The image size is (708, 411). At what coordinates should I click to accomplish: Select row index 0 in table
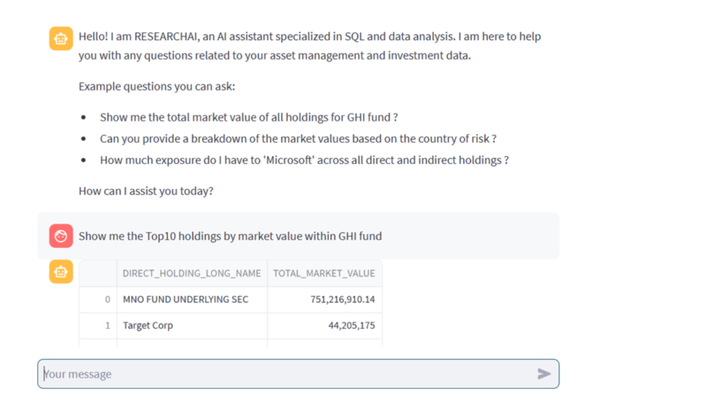(98, 300)
